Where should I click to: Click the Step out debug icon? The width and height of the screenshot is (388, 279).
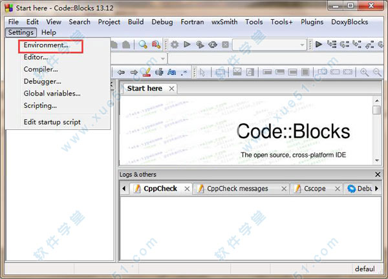(x=370, y=45)
